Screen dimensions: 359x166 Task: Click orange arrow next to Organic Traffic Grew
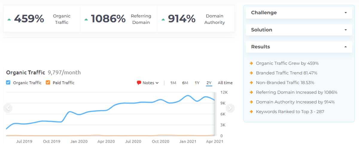click(x=251, y=63)
